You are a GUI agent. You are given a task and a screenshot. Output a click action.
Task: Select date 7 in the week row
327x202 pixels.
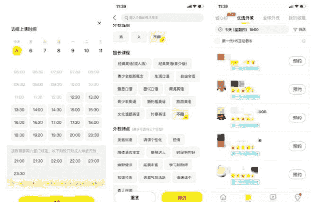45,51
